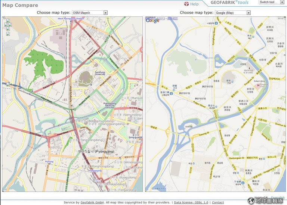Open the terms link after ©2013
The height and width of the screenshot is (205, 287).
click(172, 18)
